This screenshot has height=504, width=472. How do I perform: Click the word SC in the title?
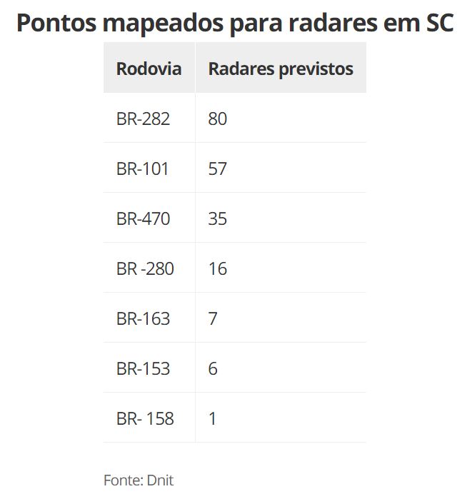pos(440,23)
